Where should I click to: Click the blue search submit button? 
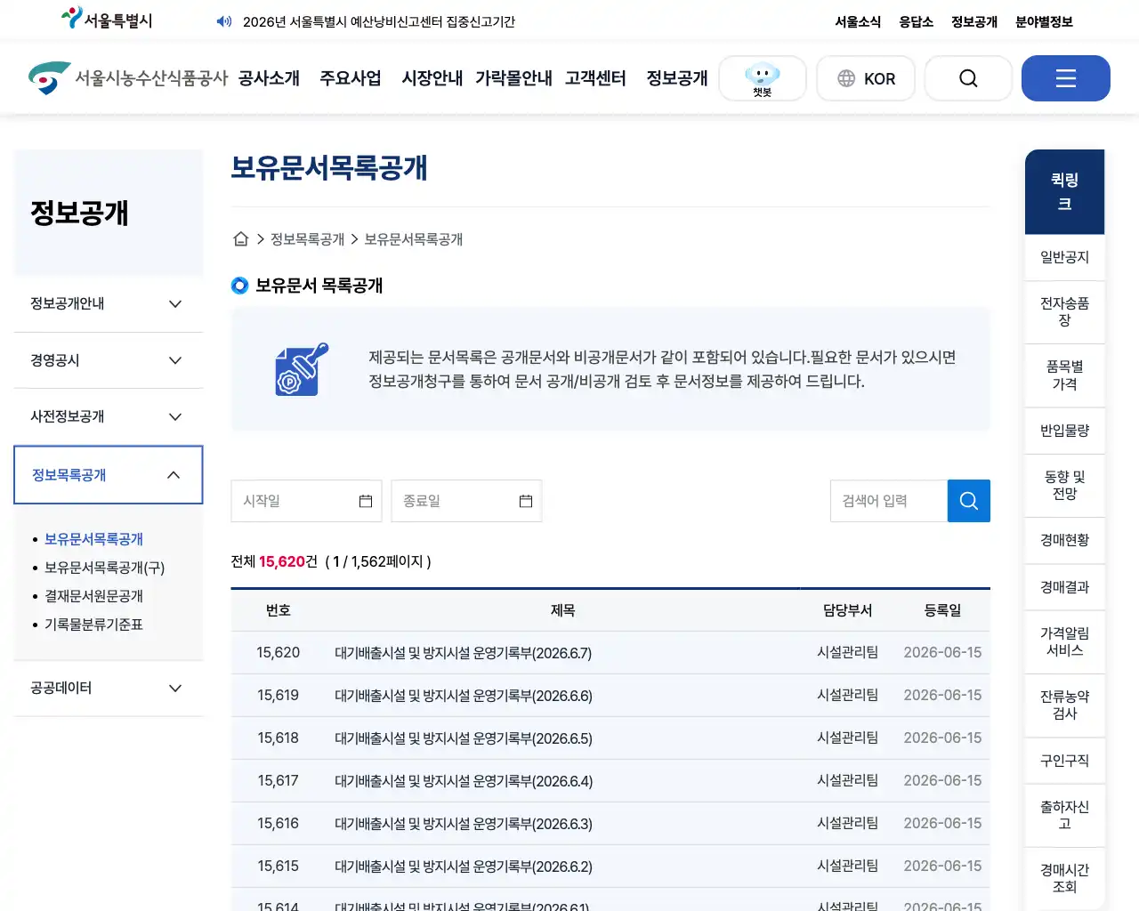tap(969, 501)
